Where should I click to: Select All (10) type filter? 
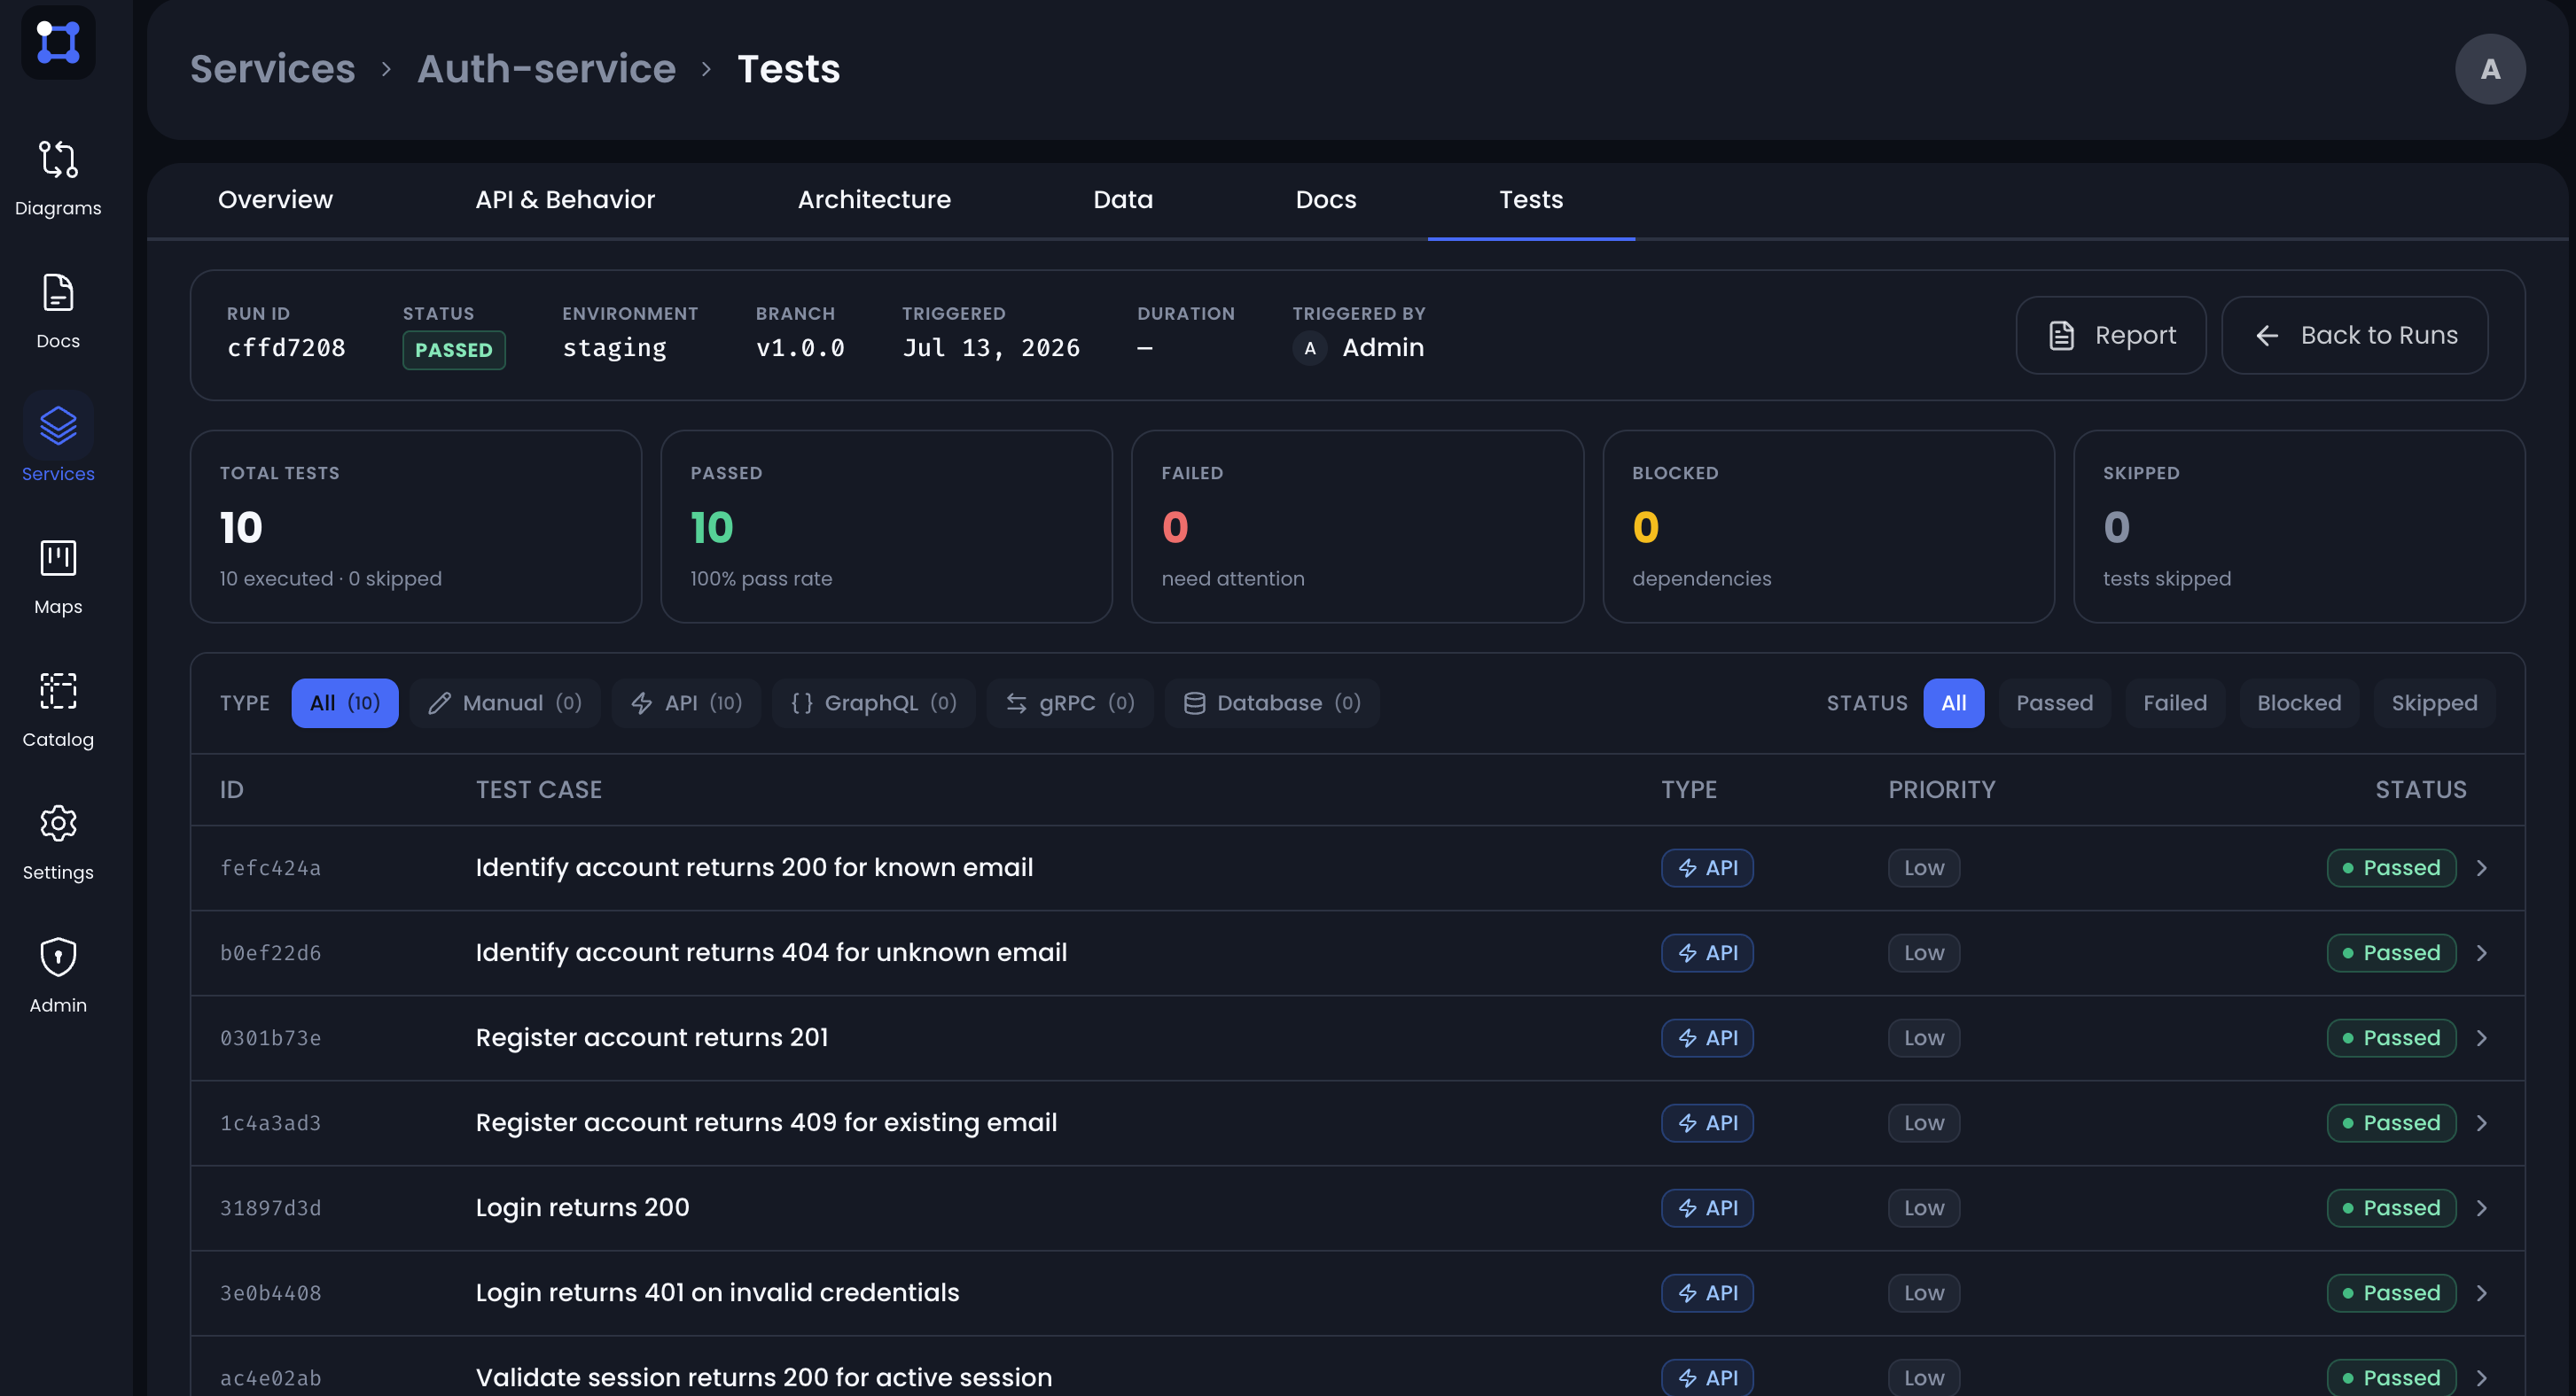pos(345,703)
